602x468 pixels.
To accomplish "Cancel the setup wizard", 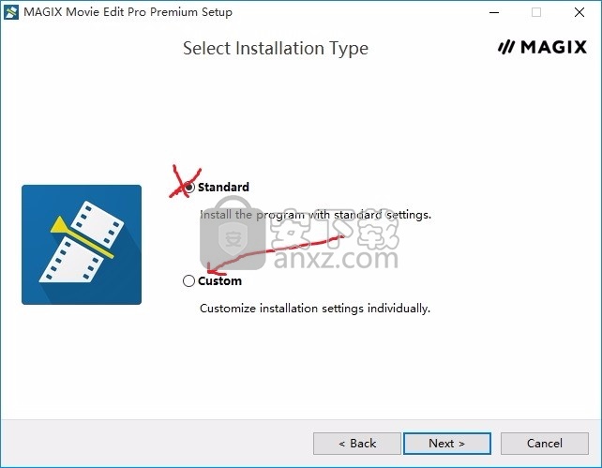I will tap(545, 444).
